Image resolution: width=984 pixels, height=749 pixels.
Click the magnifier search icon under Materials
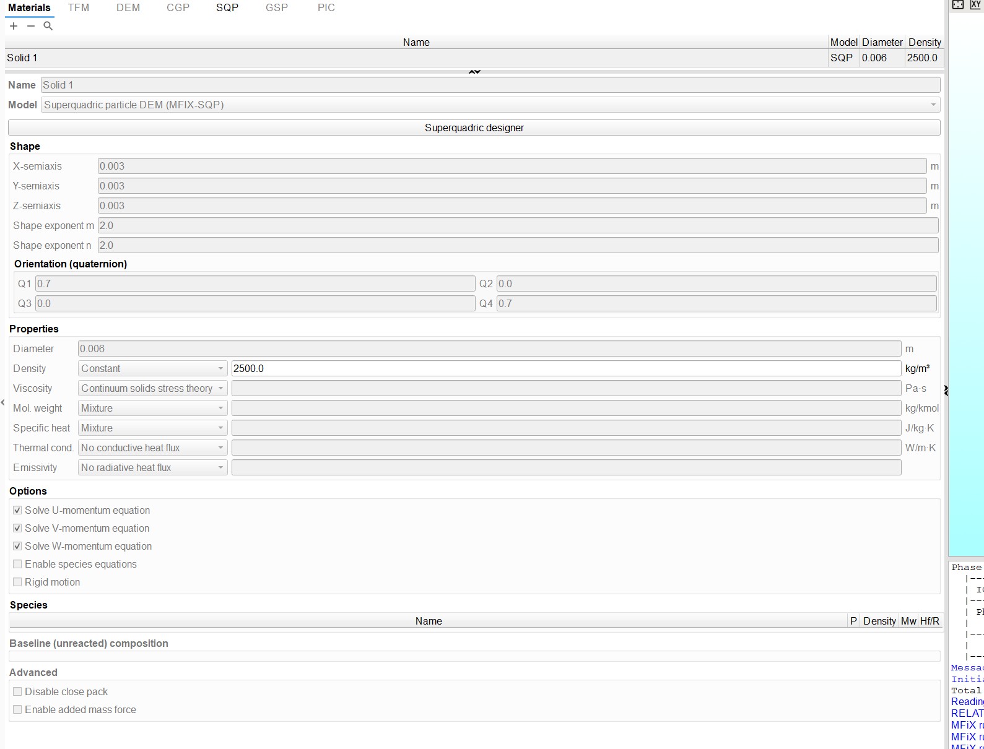click(48, 26)
